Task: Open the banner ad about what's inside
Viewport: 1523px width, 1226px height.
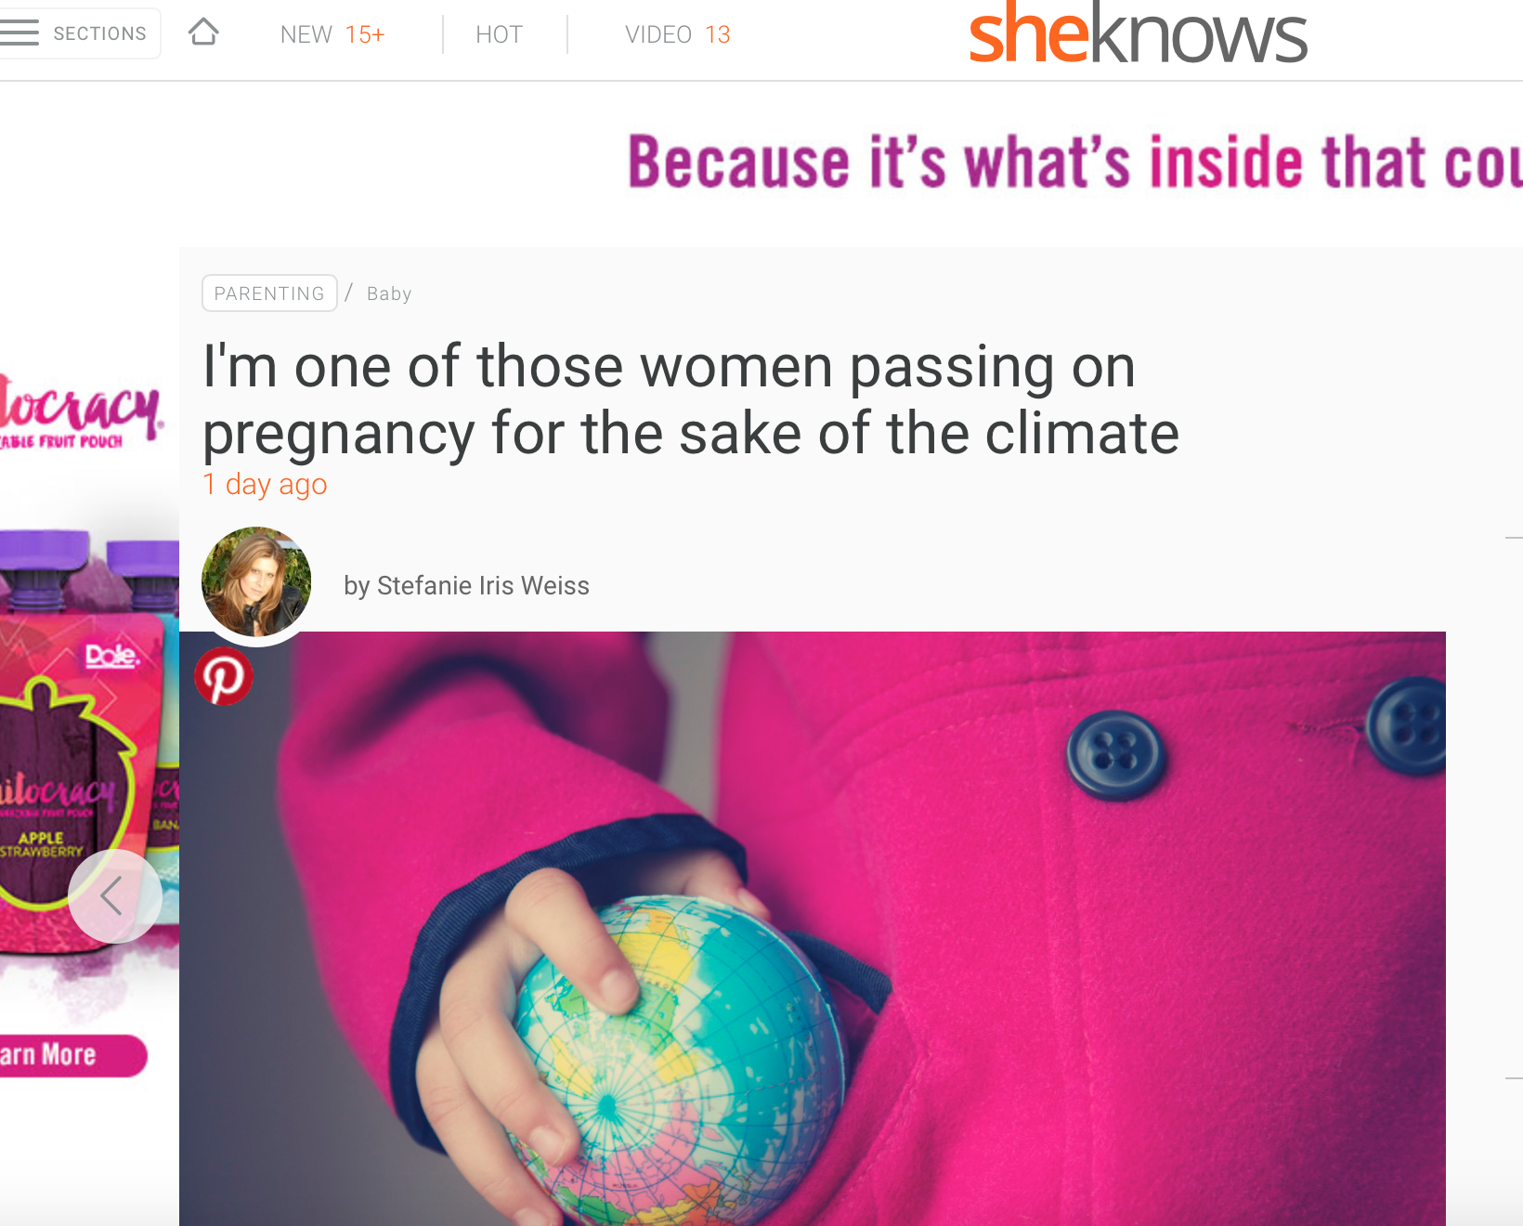Action: pos(1074,163)
